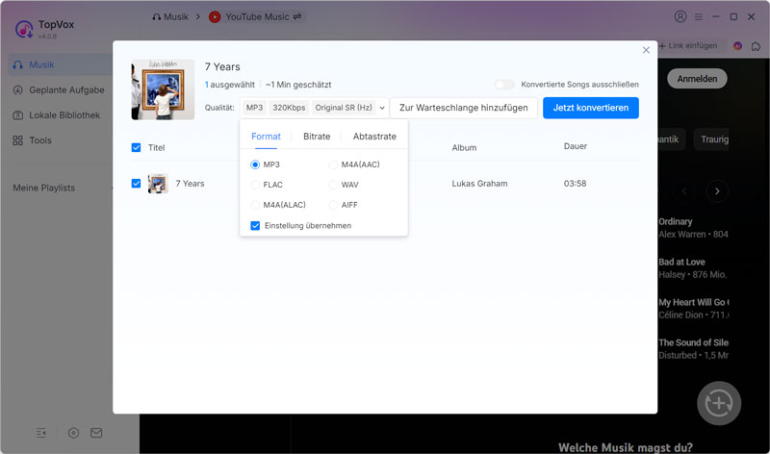Select the MP3 format radio button

point(255,164)
